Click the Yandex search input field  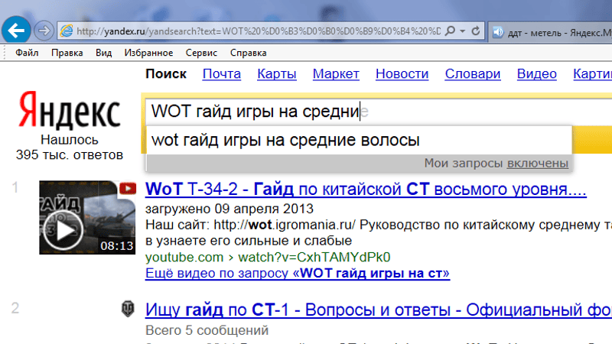(x=379, y=112)
